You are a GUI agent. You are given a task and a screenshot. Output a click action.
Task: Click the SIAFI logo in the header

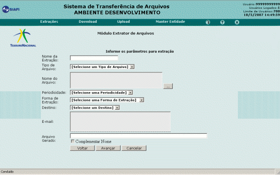point(11,9)
